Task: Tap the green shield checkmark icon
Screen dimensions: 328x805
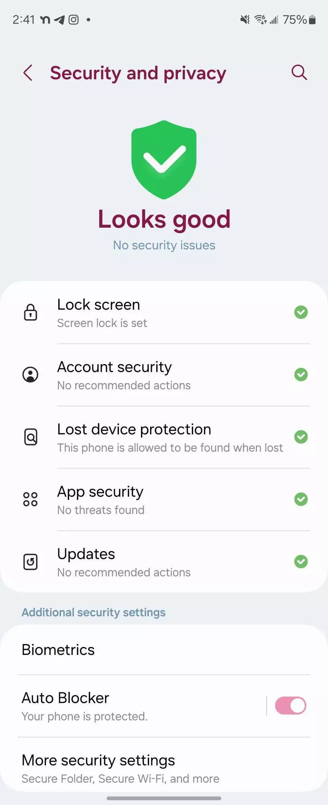Action: [x=164, y=159]
